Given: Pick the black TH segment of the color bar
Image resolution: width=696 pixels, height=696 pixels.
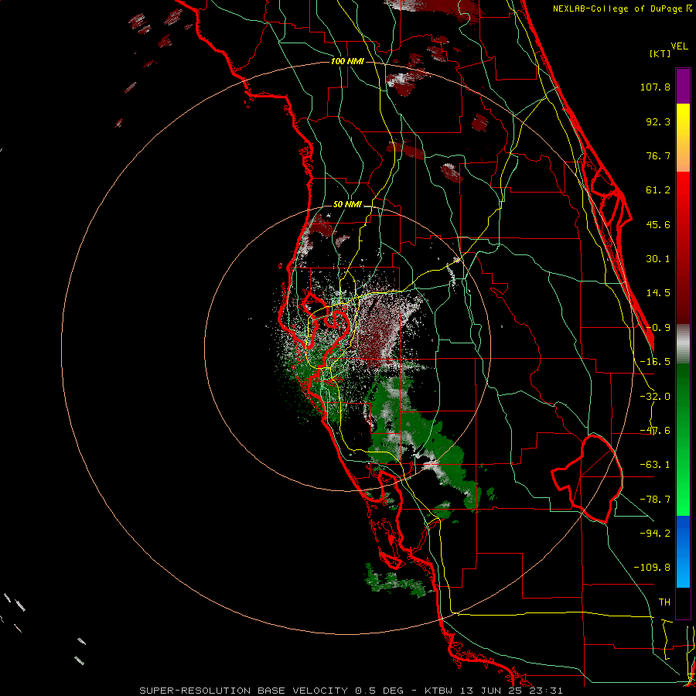Looking at the screenshot, I should pos(683,603).
